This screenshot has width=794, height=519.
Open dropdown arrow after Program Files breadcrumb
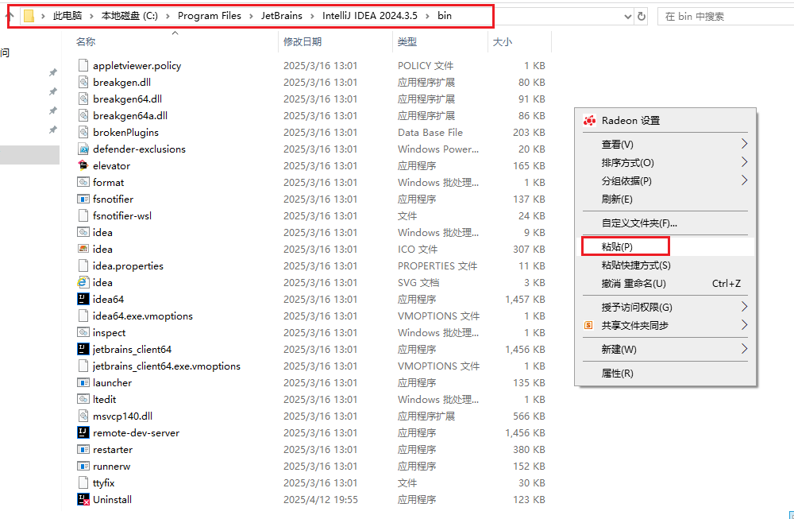pos(251,16)
